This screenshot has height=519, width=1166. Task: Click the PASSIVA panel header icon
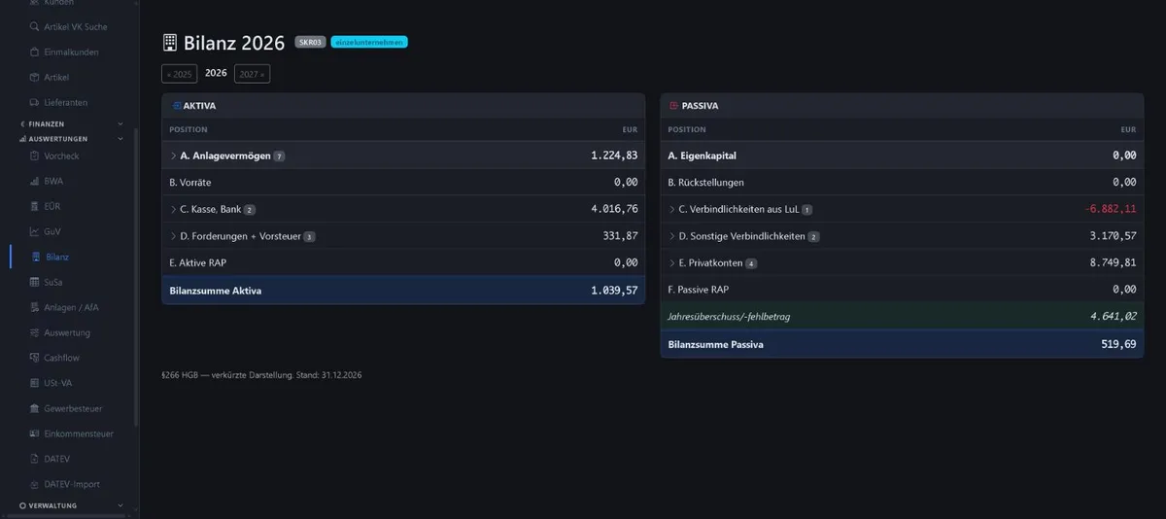pos(673,106)
